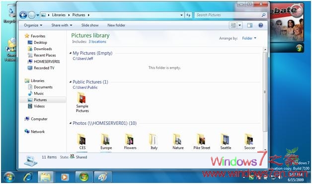Click the change view icon button
312x184 pixels.
233,25
